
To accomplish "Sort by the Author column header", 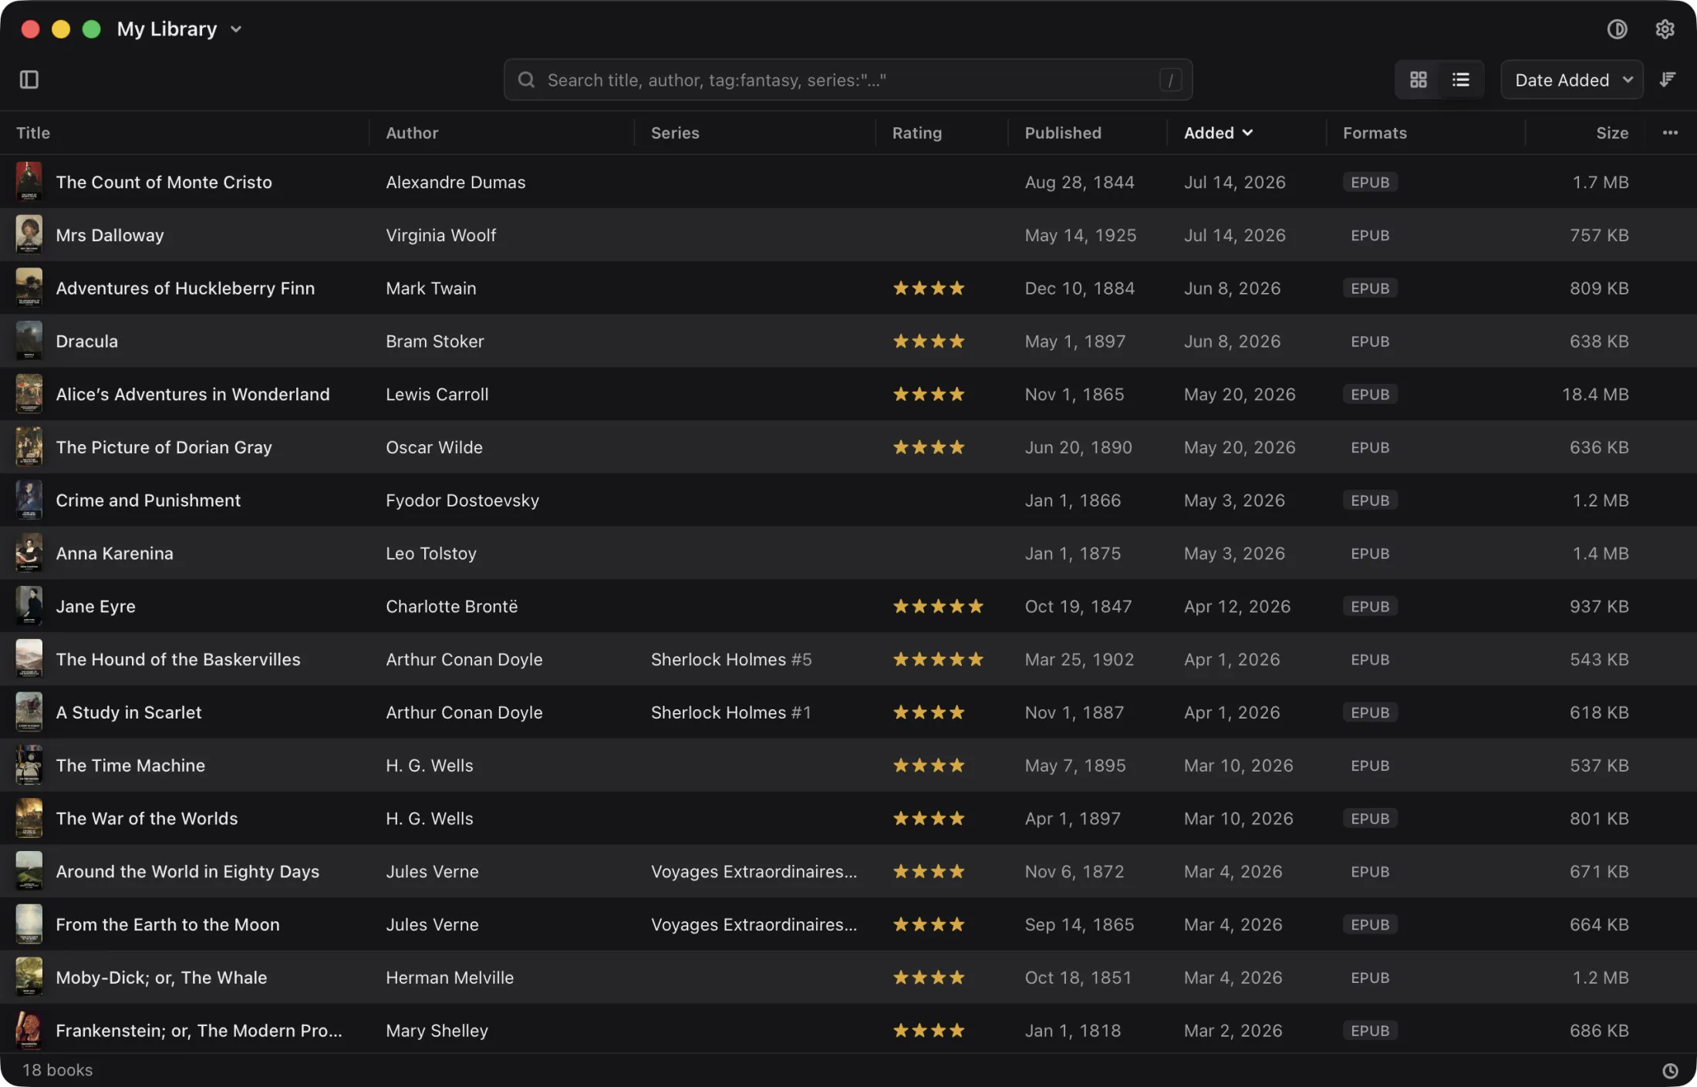I will coord(412,133).
